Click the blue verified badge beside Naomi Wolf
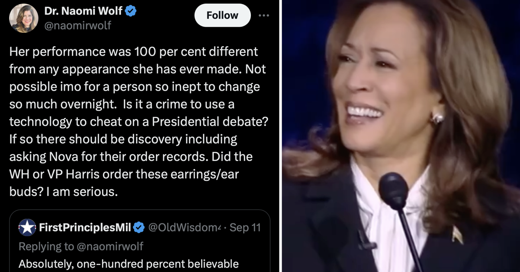The image size is (520, 272). coord(131,11)
